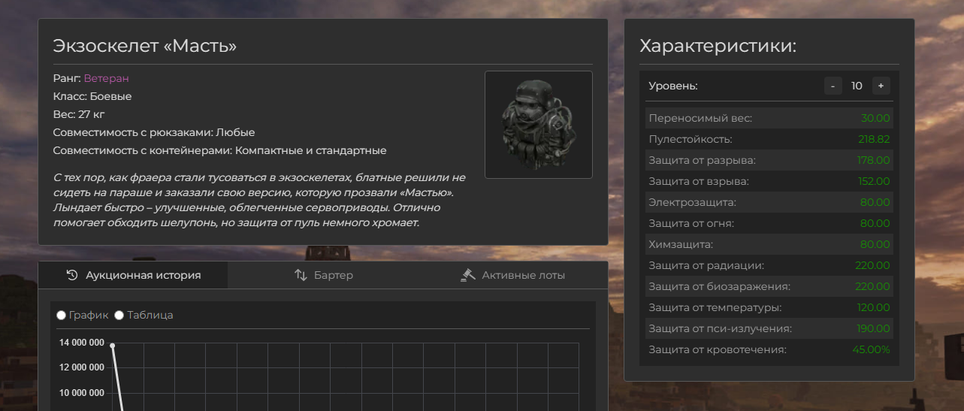Click the Химзащита: row

point(769,244)
